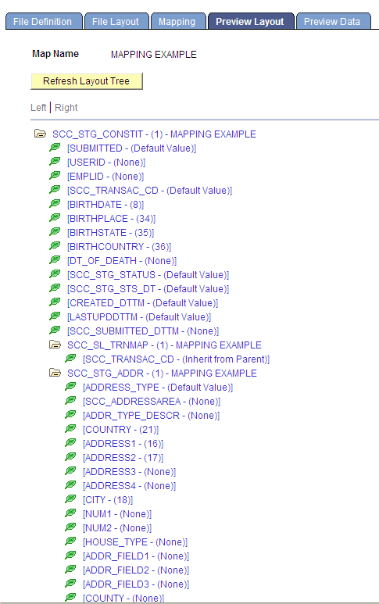
Task: Click the leaf icon beside LASTUPDDTTM
Action: (55, 316)
